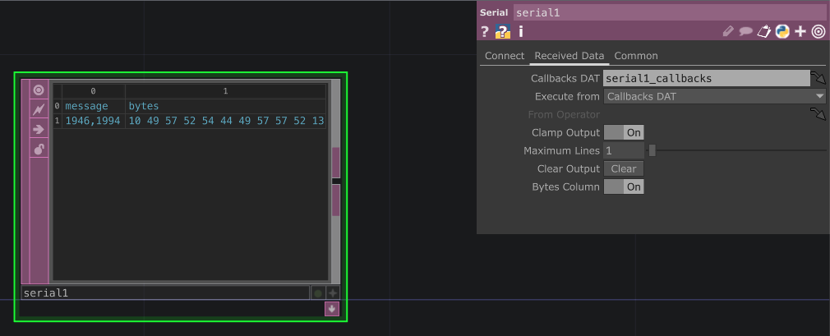Viewport: 830px width, 336px height.
Task: Toggle lock flag on serial1 node
Action: pos(39,150)
